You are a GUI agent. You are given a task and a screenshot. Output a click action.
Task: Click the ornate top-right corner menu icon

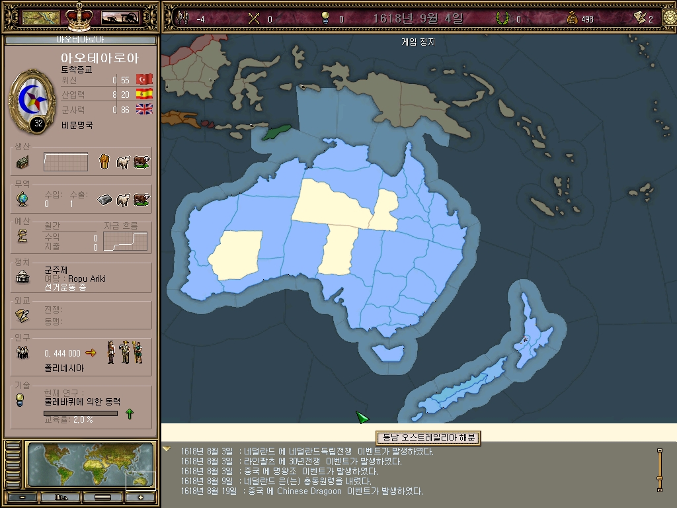coord(670,17)
